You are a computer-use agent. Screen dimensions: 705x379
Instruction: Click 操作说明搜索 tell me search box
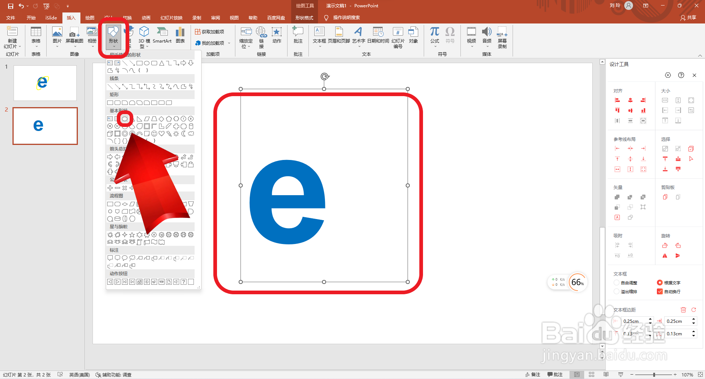pyautogui.click(x=346, y=18)
